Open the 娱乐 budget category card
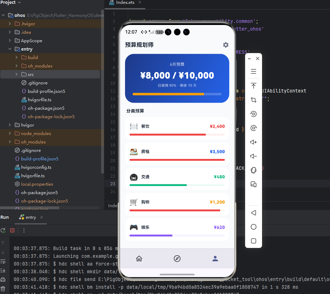The width and height of the screenshot is (330, 294). pyautogui.click(x=177, y=230)
